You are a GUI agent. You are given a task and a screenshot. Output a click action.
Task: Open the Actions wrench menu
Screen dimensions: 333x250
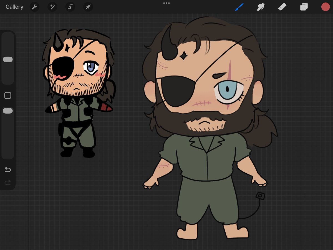coord(34,7)
